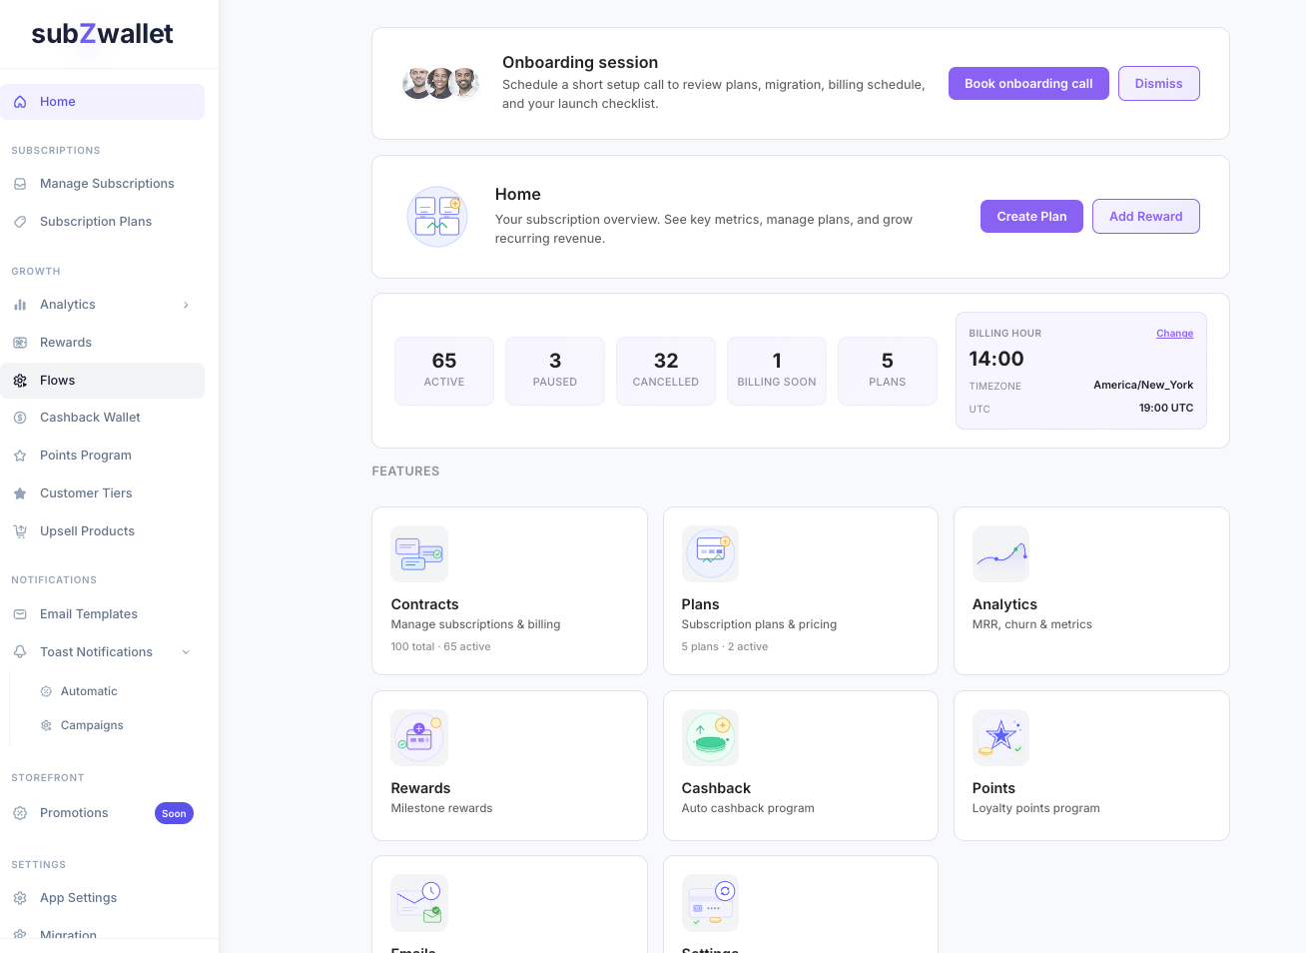This screenshot has height=953, width=1306.
Task: Open Campaigns under Toast Notifications
Action: [92, 725]
